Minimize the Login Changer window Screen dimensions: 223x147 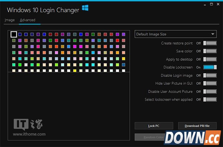point(205,4)
